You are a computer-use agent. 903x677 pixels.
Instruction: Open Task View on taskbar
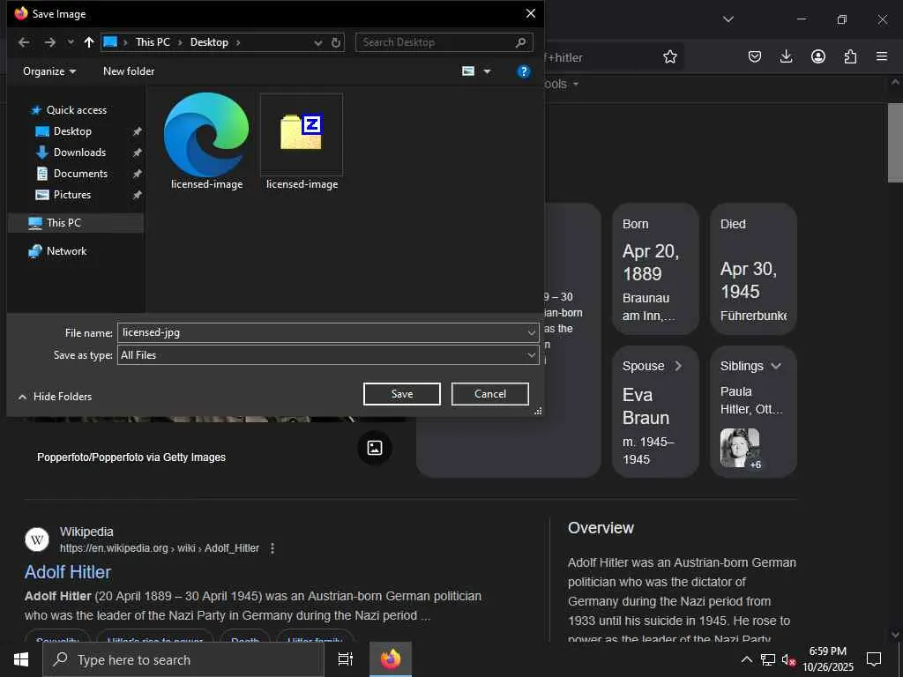[x=345, y=659]
